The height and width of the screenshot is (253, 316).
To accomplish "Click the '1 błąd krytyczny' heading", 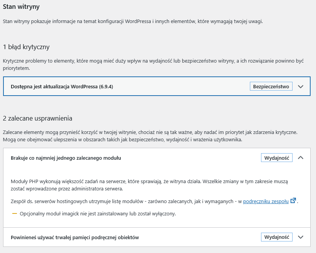I will [27, 47].
